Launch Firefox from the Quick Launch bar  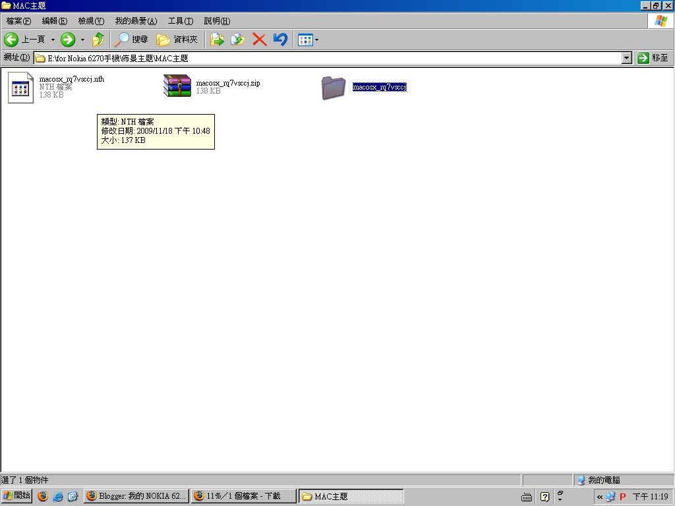43,496
